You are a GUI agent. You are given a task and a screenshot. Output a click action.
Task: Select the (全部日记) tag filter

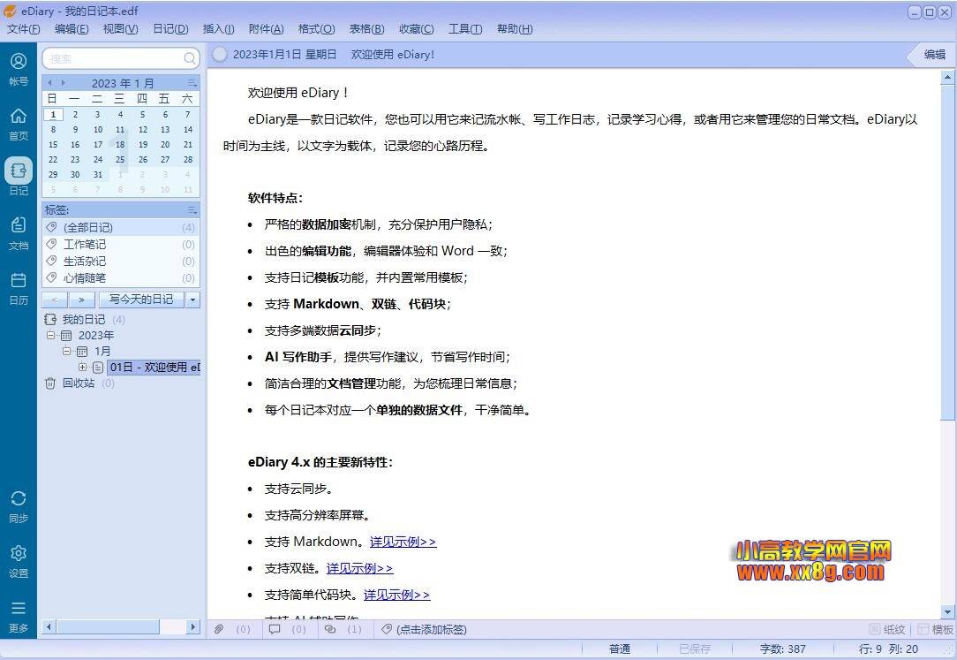pyautogui.click(x=121, y=227)
